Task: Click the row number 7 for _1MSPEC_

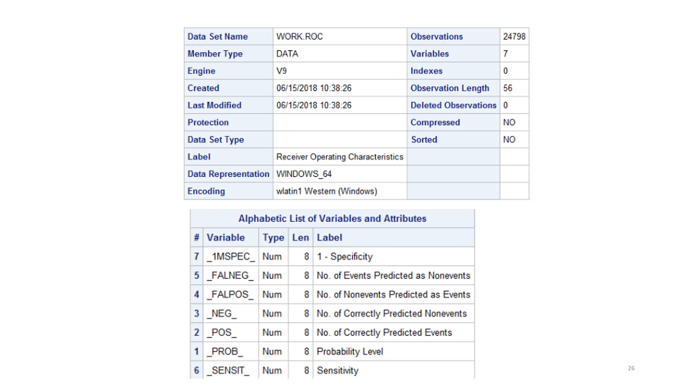Action: 197,257
